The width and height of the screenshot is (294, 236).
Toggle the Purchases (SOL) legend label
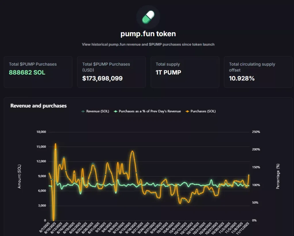pyautogui.click(x=203, y=111)
